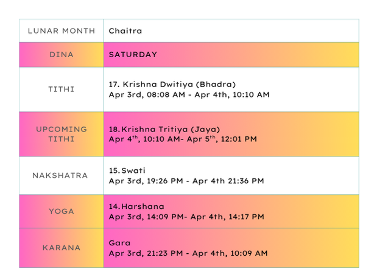Image resolution: width=374 pixels, height=280 pixels.
Task: Click the LUNAR MONTH row label
Action: click(61, 30)
